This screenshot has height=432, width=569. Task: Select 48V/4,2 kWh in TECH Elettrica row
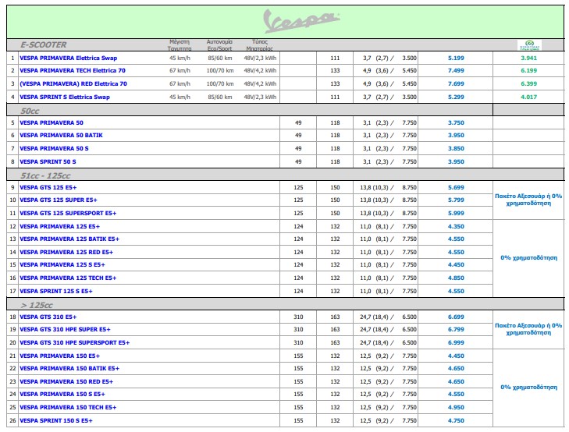(x=260, y=71)
